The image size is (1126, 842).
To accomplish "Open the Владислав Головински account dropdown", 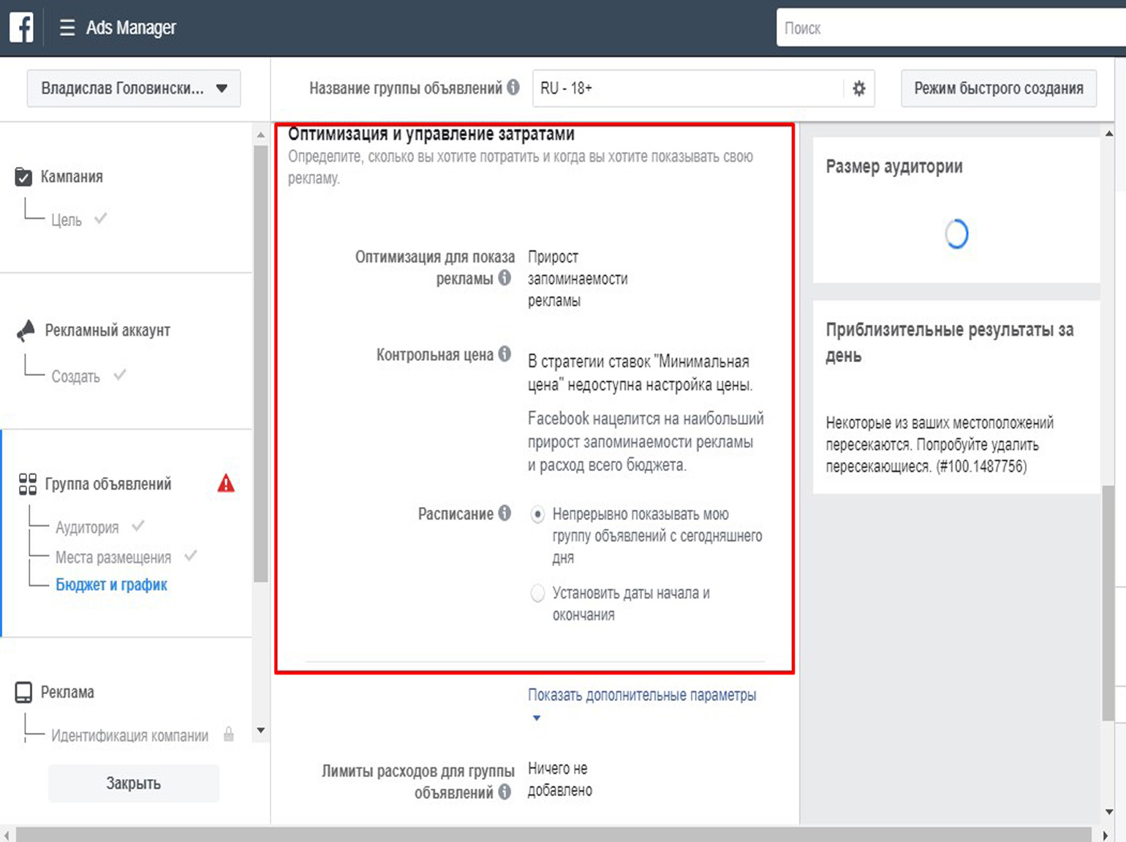I will point(134,89).
